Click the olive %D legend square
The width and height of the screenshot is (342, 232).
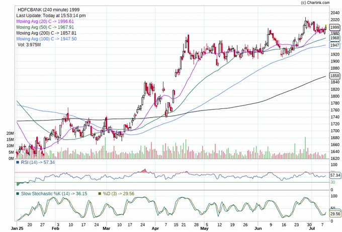[x=100, y=194]
